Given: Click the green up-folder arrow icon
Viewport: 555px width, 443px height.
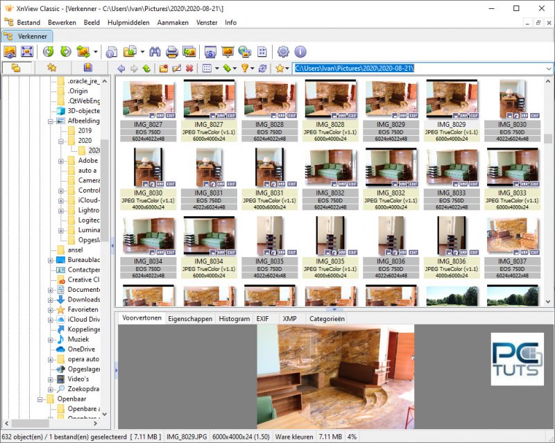Looking at the screenshot, I should point(146,68).
